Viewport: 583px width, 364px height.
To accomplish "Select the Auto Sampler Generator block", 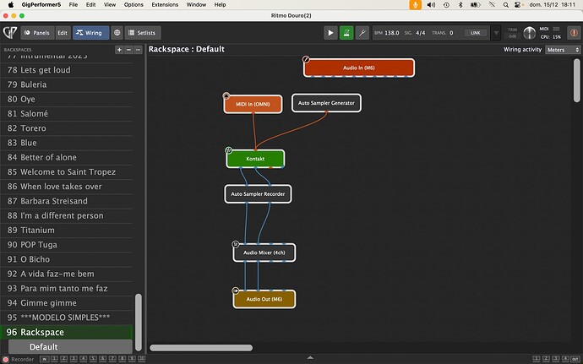I will (x=326, y=103).
